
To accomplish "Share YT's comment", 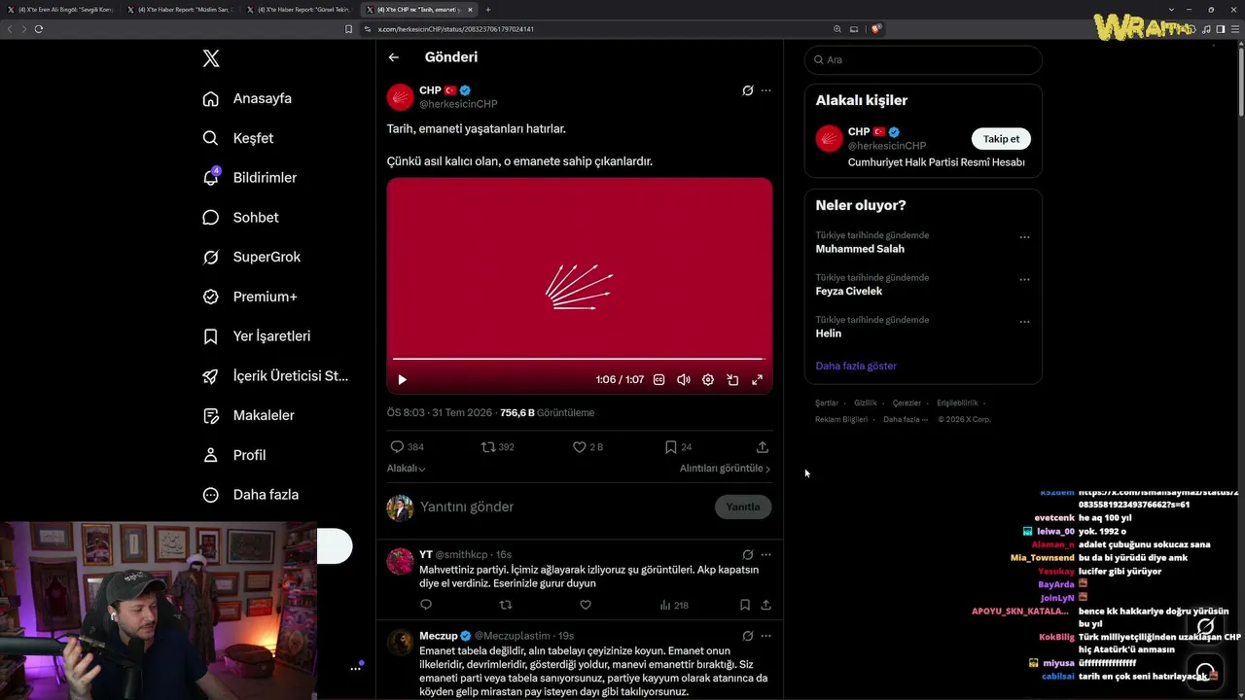I will click(x=765, y=605).
